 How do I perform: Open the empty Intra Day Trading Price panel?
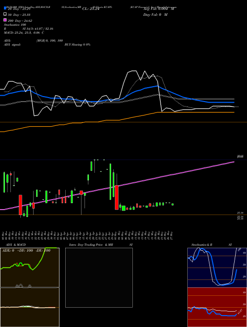(99, 277)
